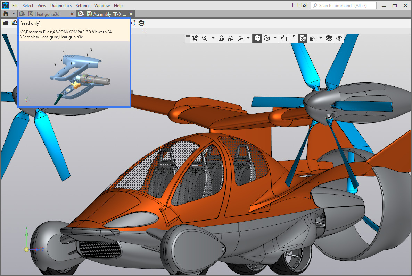Click the section view layers icon
Viewport: 412px width, 276px height.
[x=329, y=38]
